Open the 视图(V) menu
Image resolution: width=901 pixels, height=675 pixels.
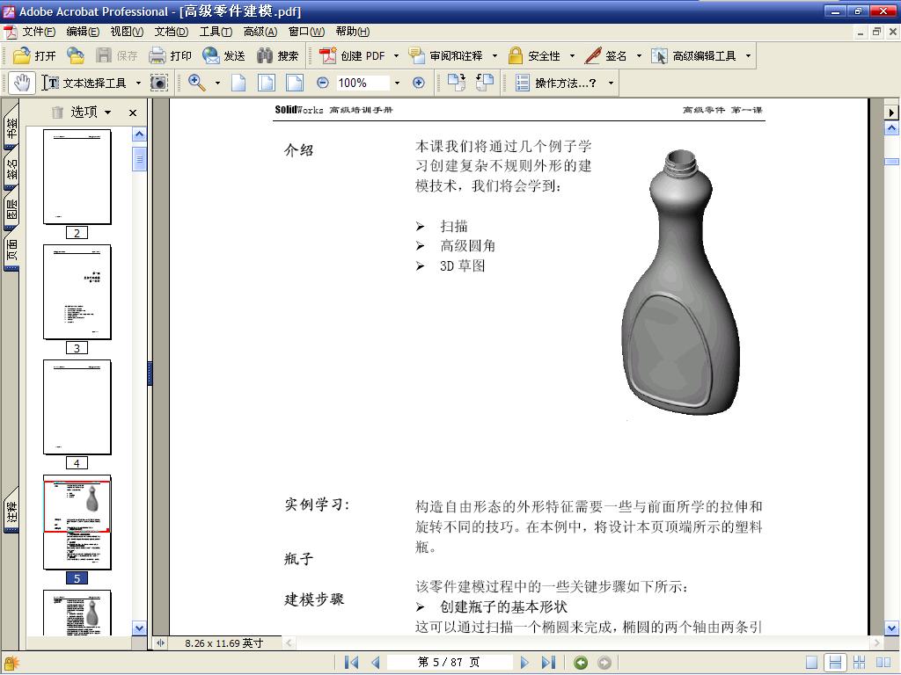127,32
